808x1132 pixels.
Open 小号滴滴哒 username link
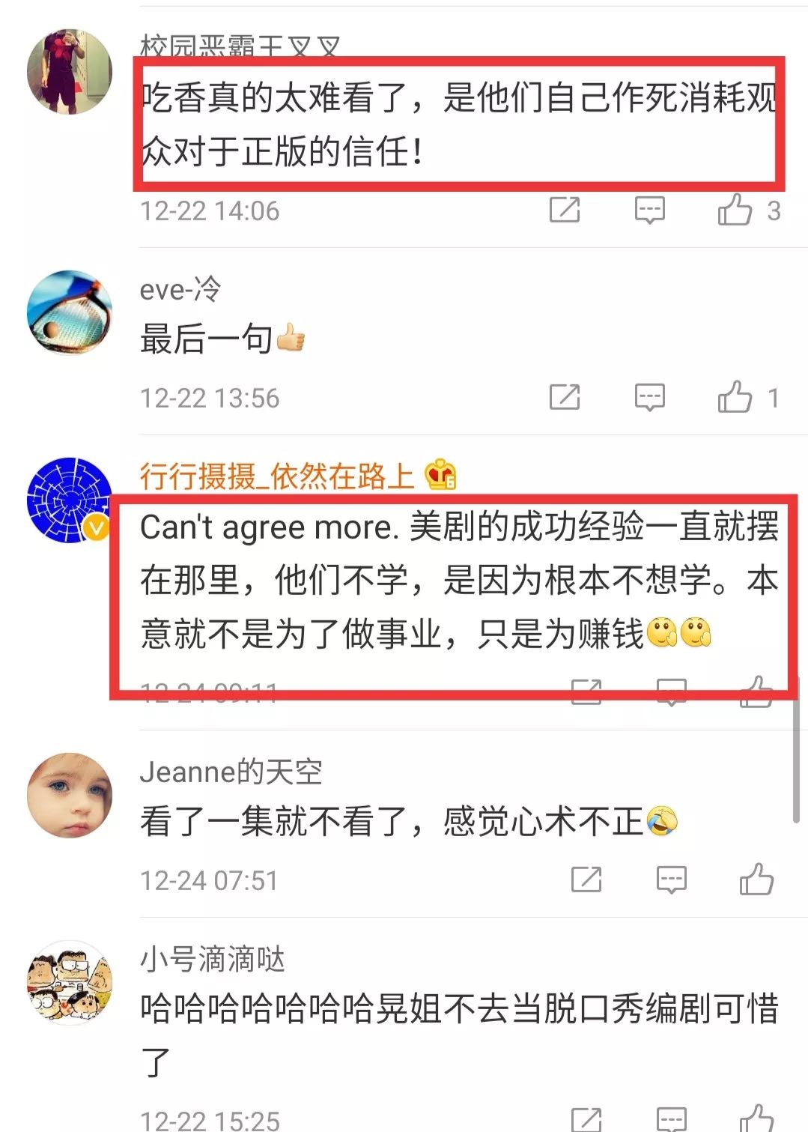click(x=213, y=959)
